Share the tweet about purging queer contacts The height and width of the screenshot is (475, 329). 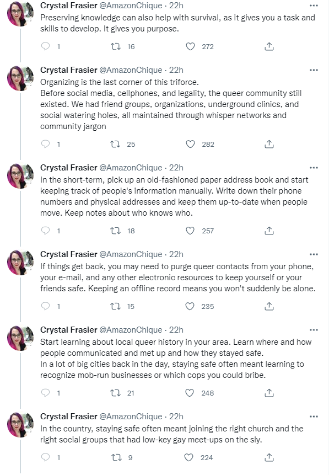(269, 306)
